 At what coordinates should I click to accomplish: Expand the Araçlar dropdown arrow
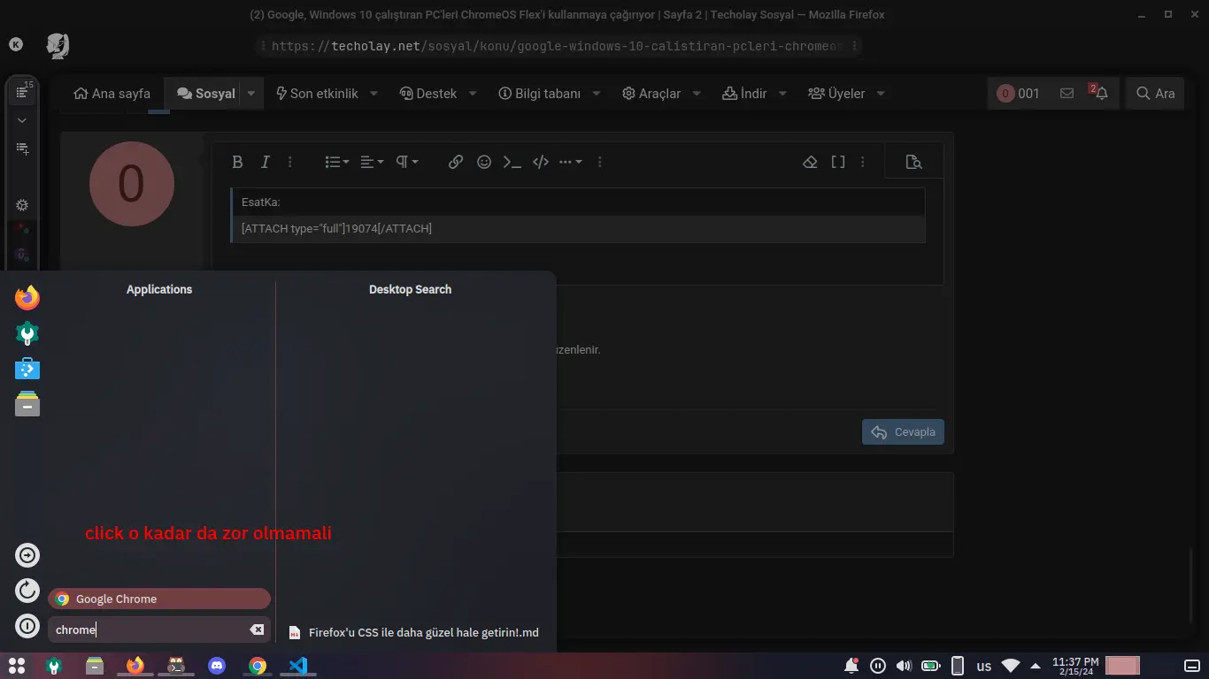(x=697, y=93)
